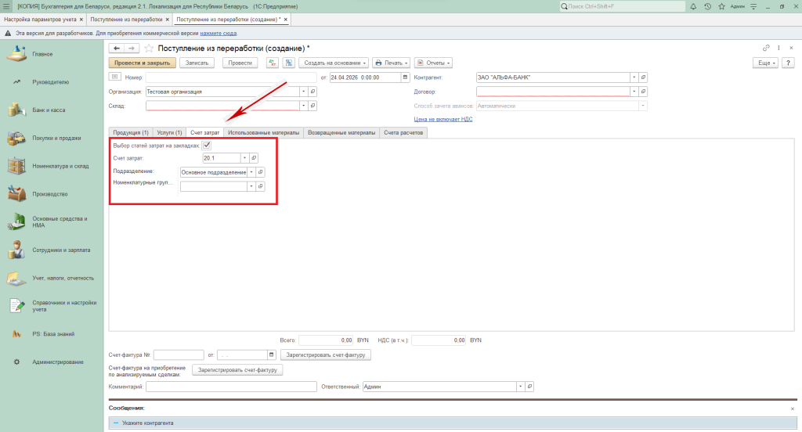Switch to Использованные материалы tab
Image resolution: width=802 pixels, height=432 pixels.
coord(263,133)
